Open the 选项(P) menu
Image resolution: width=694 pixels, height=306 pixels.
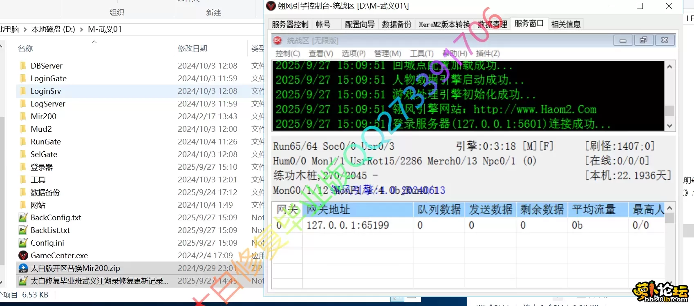(354, 53)
